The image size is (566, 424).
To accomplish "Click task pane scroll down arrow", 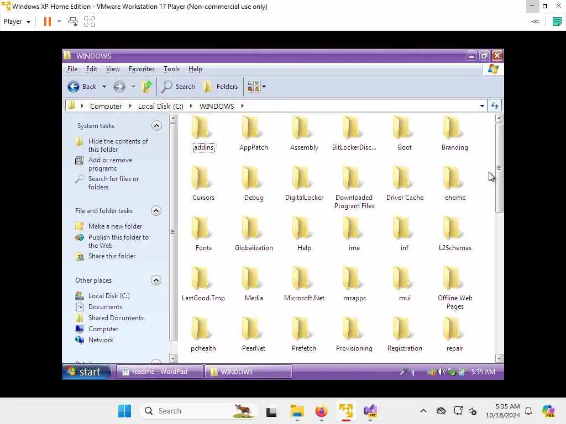I will click(173, 358).
